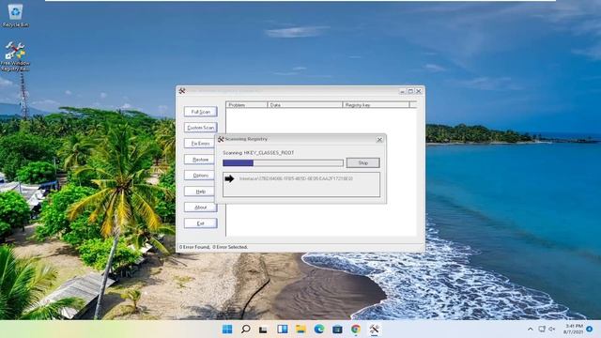Image resolution: width=601 pixels, height=338 pixels.
Task: Click the scan progress bar
Action: tap(283, 163)
